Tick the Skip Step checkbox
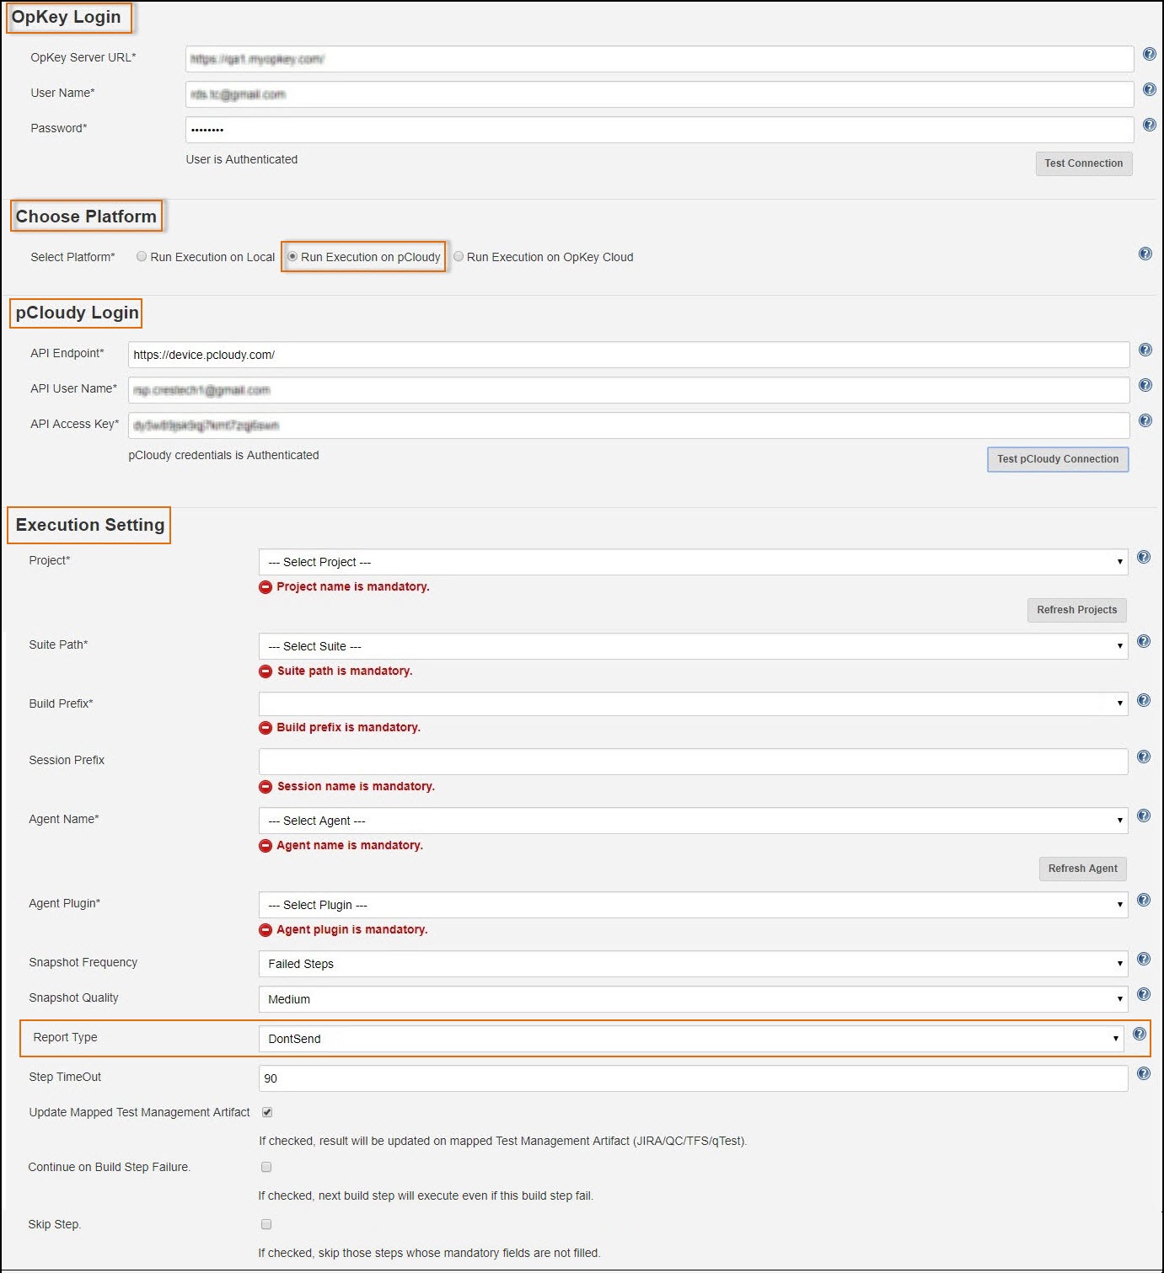 point(266,1225)
